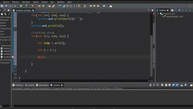Click the Save All toolbar icon
193x109 pixels.
(x=2, y=6)
